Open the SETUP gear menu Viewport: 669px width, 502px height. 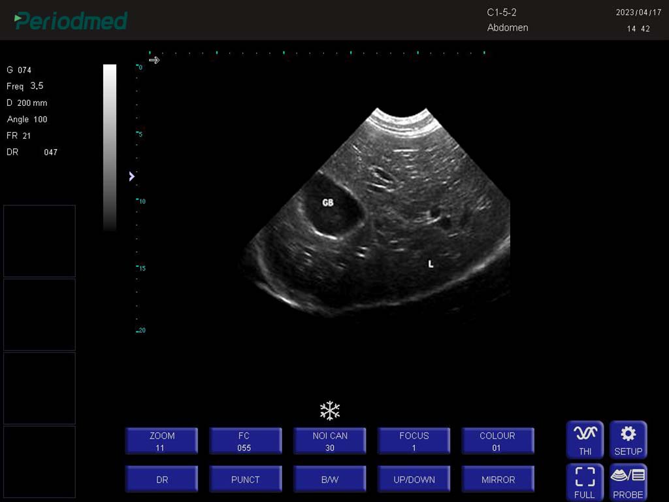628,440
